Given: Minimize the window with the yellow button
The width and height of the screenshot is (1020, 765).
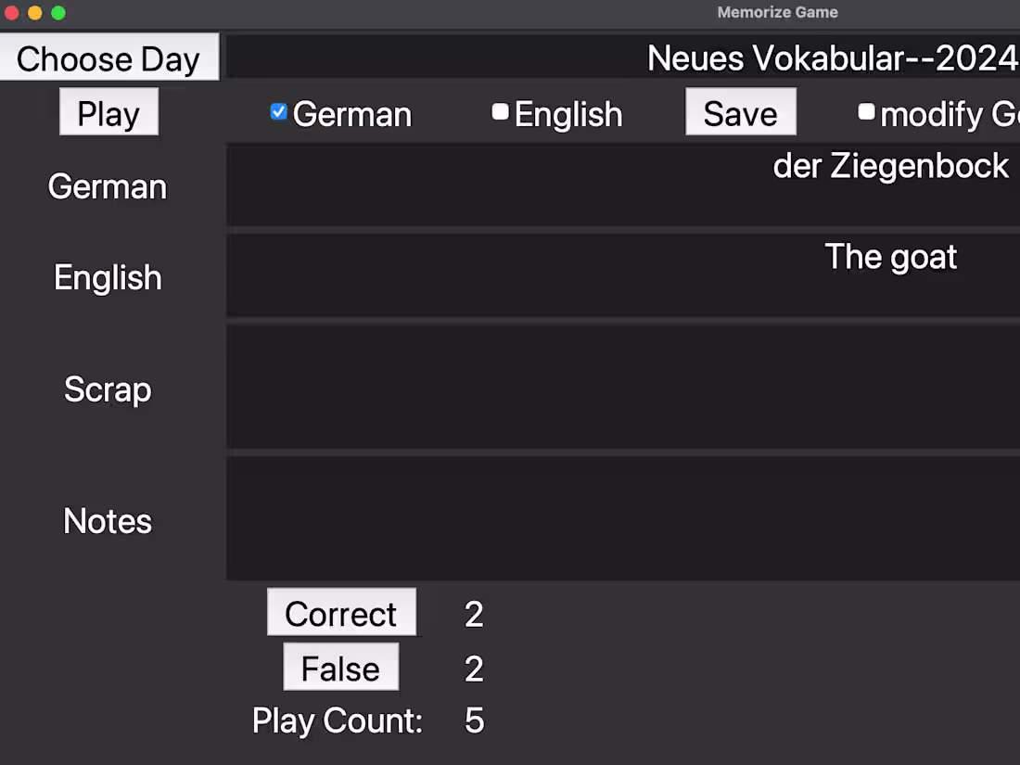Looking at the screenshot, I should pos(35,13).
